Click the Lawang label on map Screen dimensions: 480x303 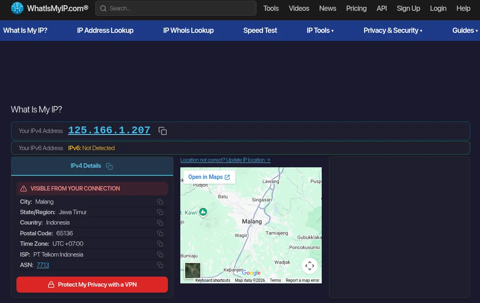point(270,181)
